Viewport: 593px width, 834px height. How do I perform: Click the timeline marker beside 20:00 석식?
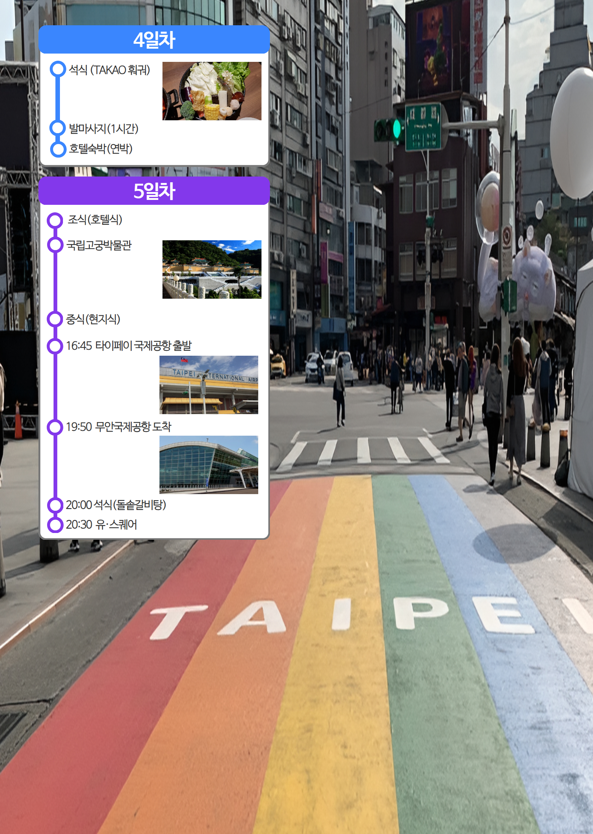(55, 505)
